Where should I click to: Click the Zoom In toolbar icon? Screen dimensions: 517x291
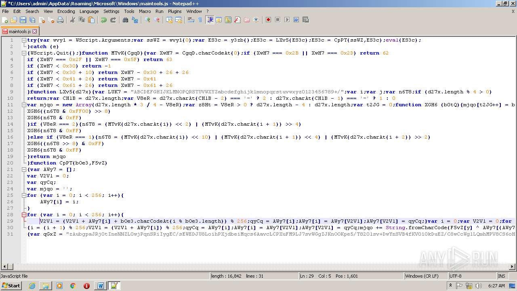tap(147, 20)
